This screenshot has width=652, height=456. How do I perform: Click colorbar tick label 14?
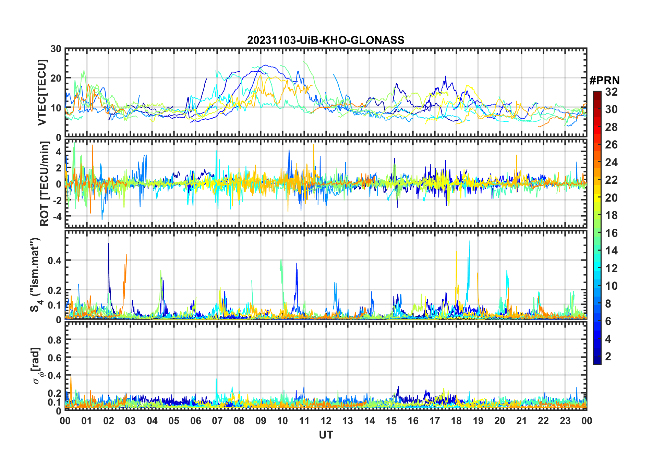point(611,251)
